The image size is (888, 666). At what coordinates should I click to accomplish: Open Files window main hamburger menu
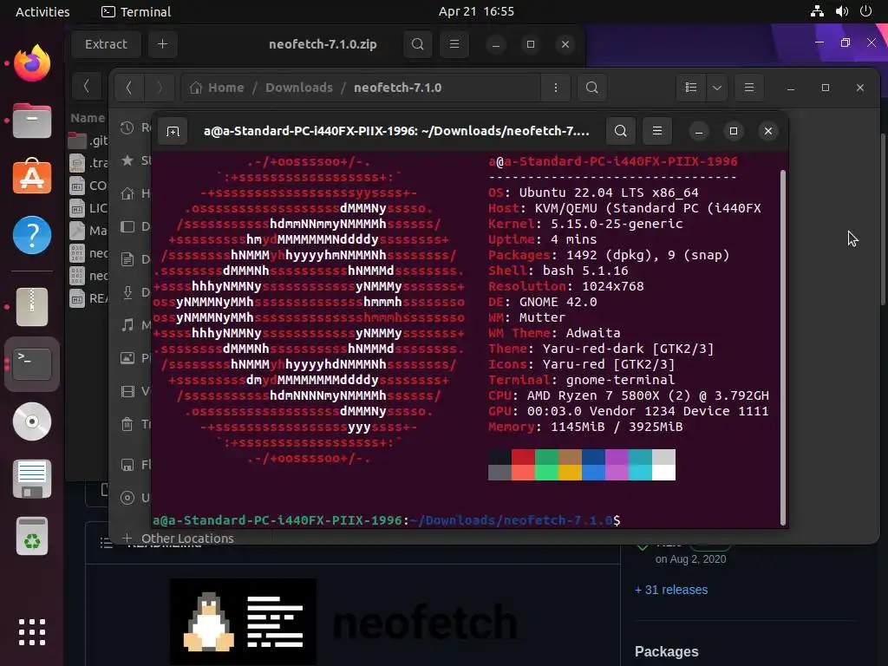(x=748, y=88)
